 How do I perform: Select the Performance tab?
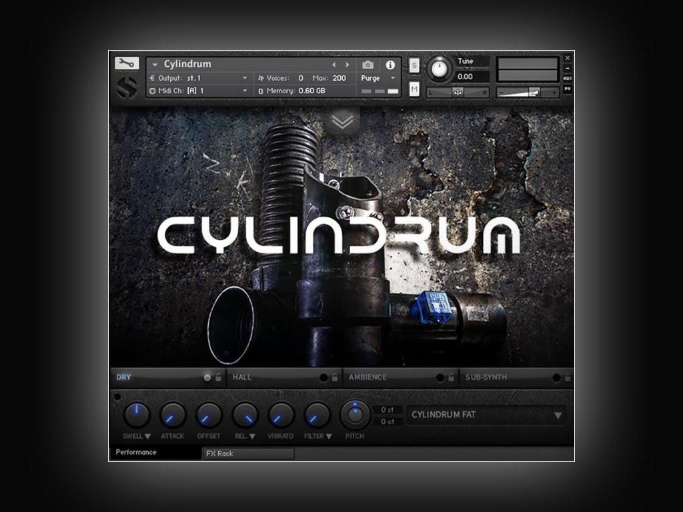point(155,453)
